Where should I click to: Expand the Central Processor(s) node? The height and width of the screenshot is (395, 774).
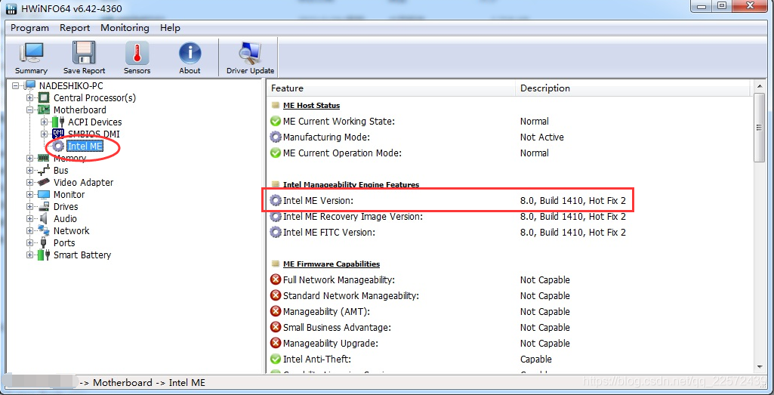(x=30, y=97)
